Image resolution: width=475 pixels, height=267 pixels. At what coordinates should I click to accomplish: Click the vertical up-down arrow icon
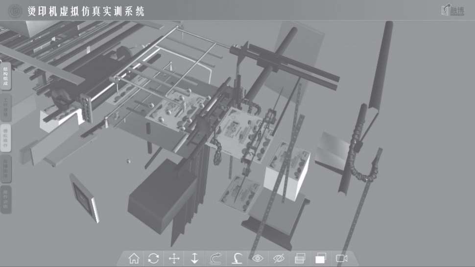194,259
